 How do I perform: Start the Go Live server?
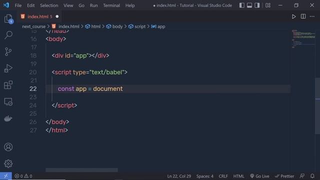click(x=260, y=176)
